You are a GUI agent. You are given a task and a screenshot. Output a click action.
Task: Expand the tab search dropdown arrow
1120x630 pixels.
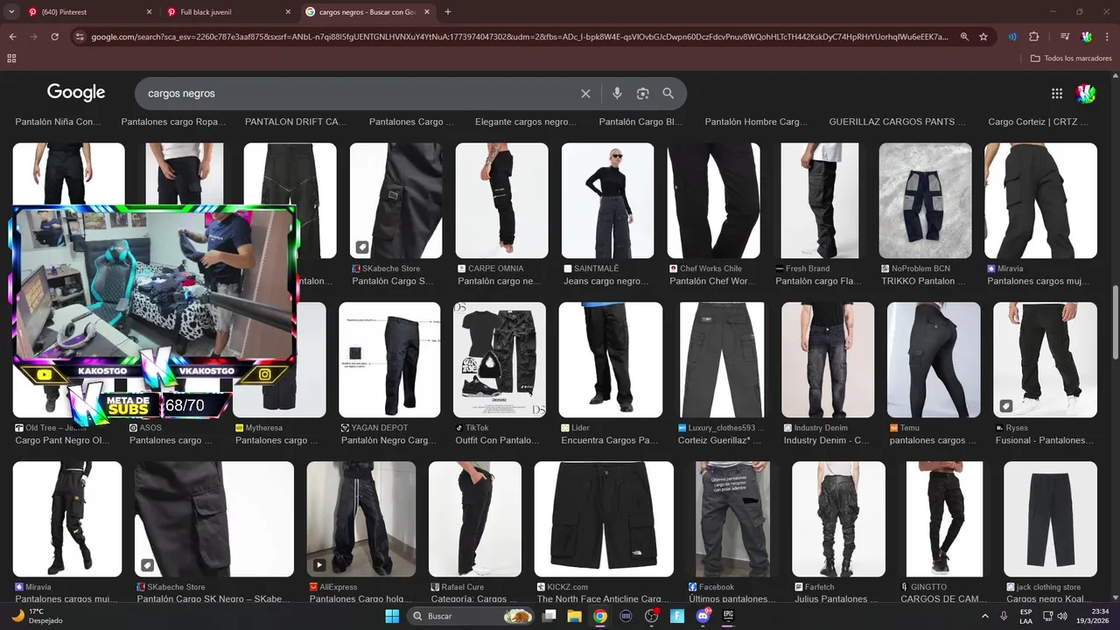[x=11, y=11]
